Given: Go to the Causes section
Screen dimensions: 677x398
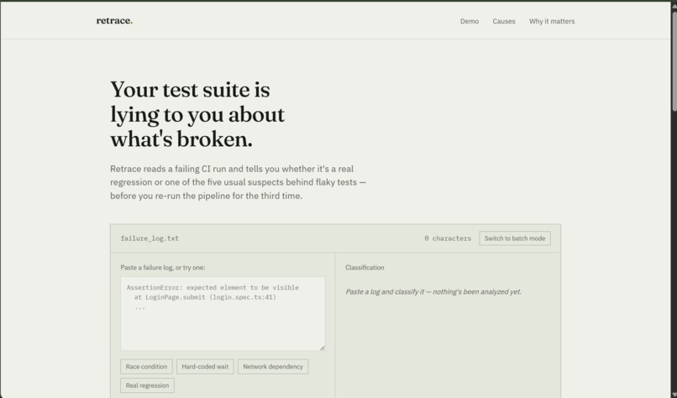Looking at the screenshot, I should 504,21.
